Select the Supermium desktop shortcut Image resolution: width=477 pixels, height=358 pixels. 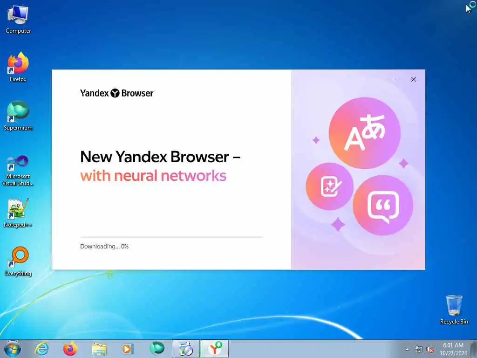(18, 116)
